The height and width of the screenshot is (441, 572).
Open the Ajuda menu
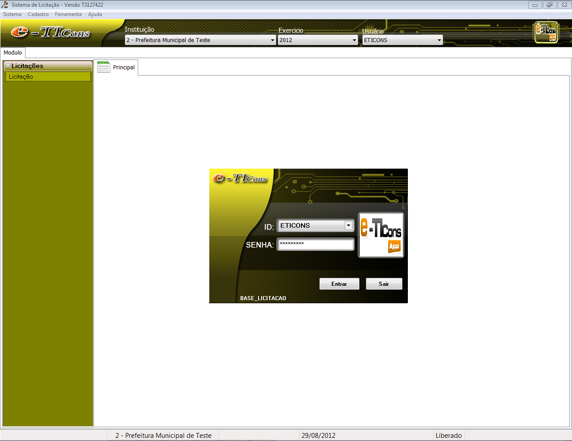95,14
